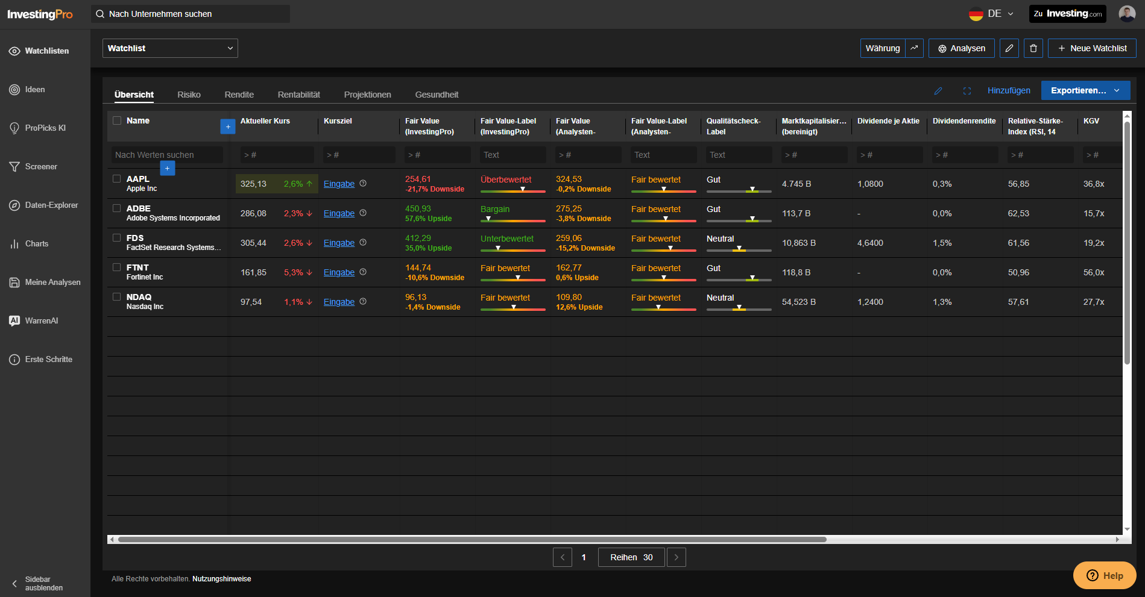The width and height of the screenshot is (1145, 597).
Task: Open user profile avatar
Action: [1127, 14]
